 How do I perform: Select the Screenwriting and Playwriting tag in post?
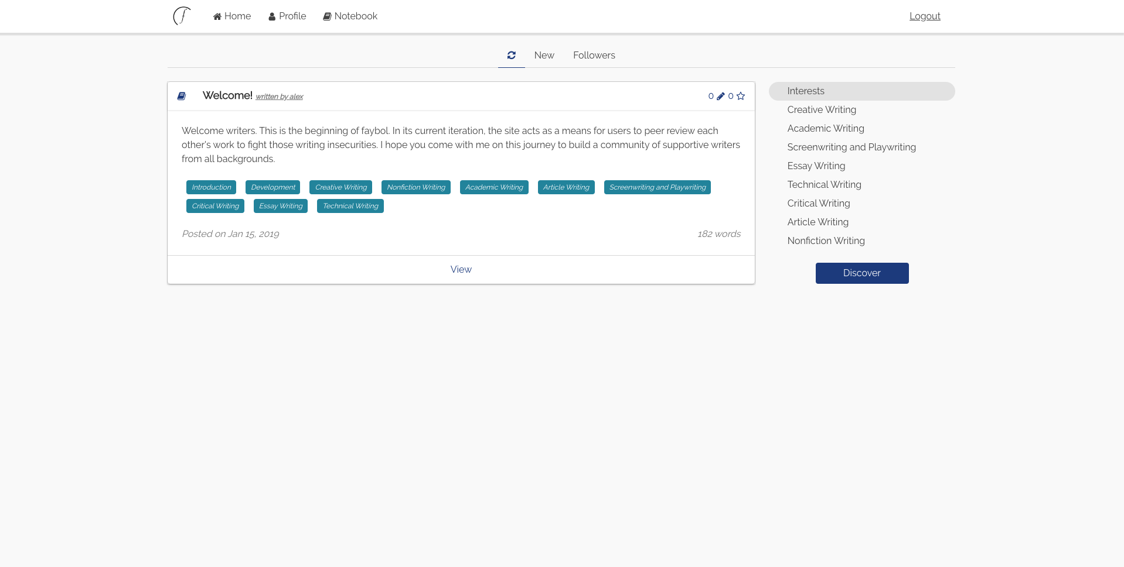click(x=658, y=187)
